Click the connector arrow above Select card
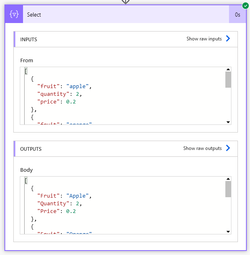Viewport: 250px width, 255px height. 126,2
